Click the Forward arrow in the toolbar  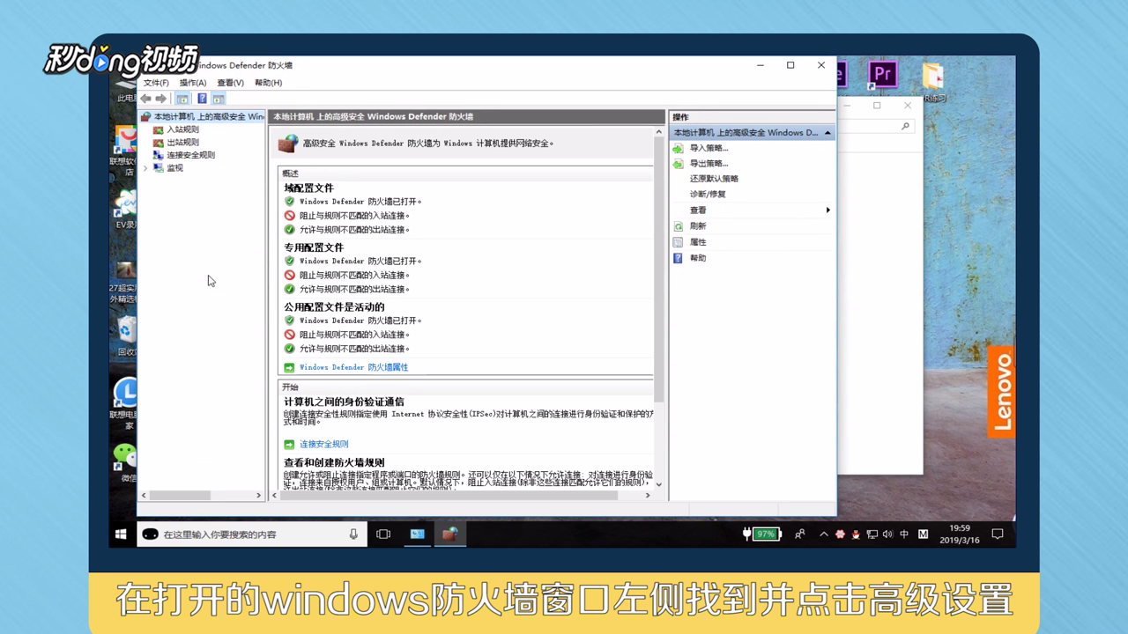tap(160, 99)
